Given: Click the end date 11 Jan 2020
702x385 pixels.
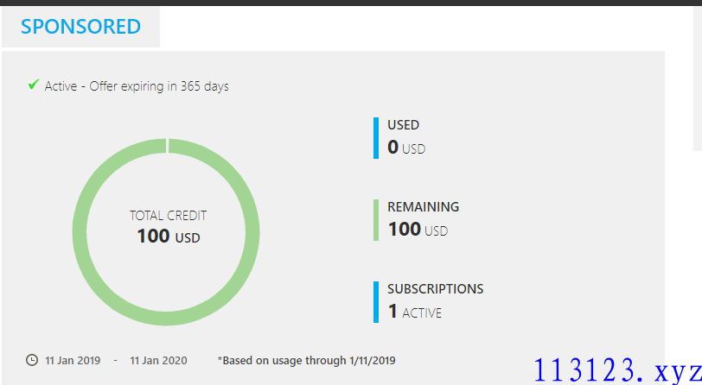Looking at the screenshot, I should click(158, 361).
